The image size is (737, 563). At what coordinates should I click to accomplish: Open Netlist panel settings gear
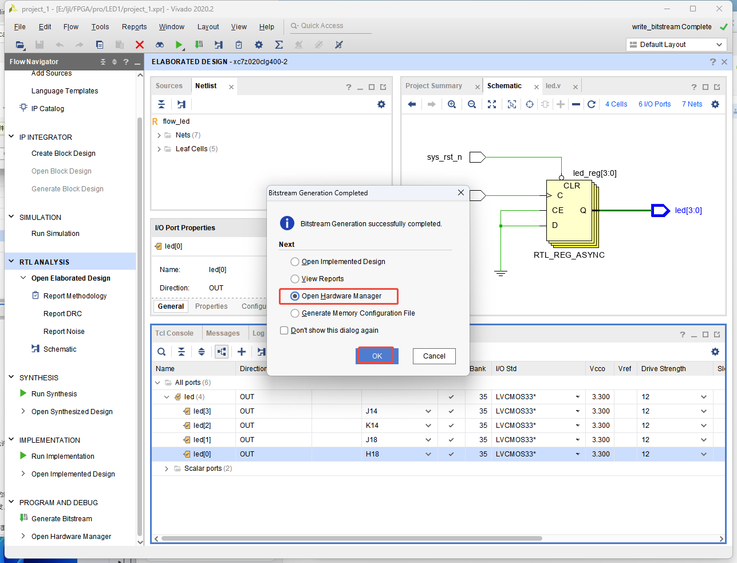[x=381, y=104]
